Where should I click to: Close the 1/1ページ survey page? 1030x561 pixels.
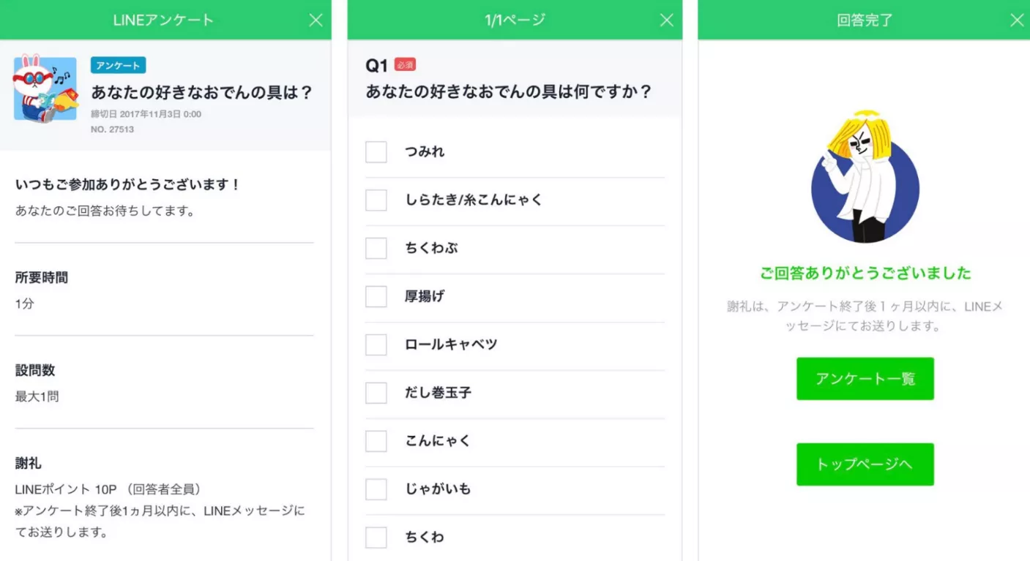point(666,20)
